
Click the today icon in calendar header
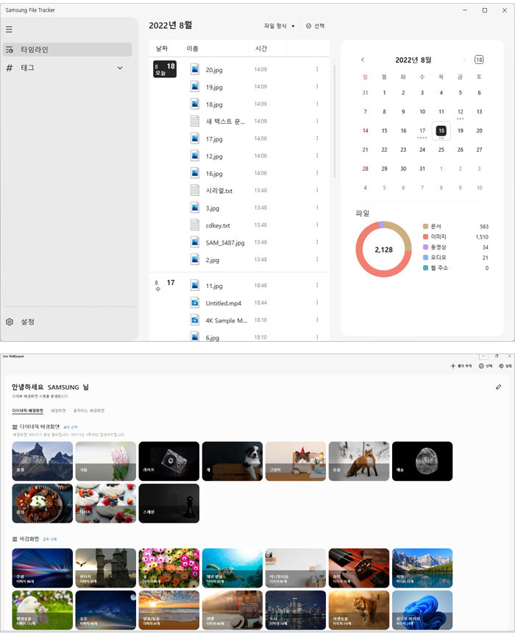pyautogui.click(x=479, y=60)
